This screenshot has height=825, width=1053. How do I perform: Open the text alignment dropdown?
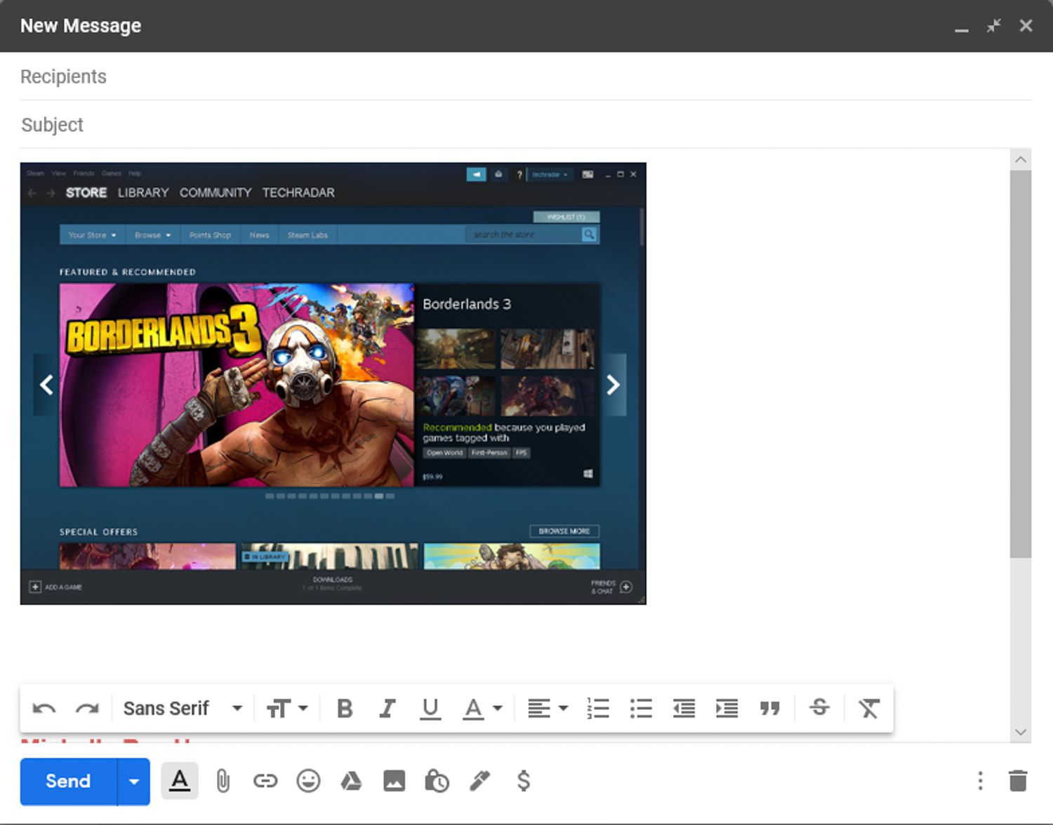tap(548, 708)
